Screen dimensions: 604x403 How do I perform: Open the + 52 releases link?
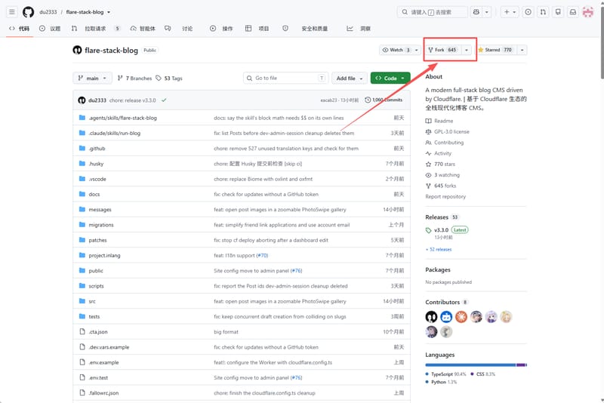(439, 249)
